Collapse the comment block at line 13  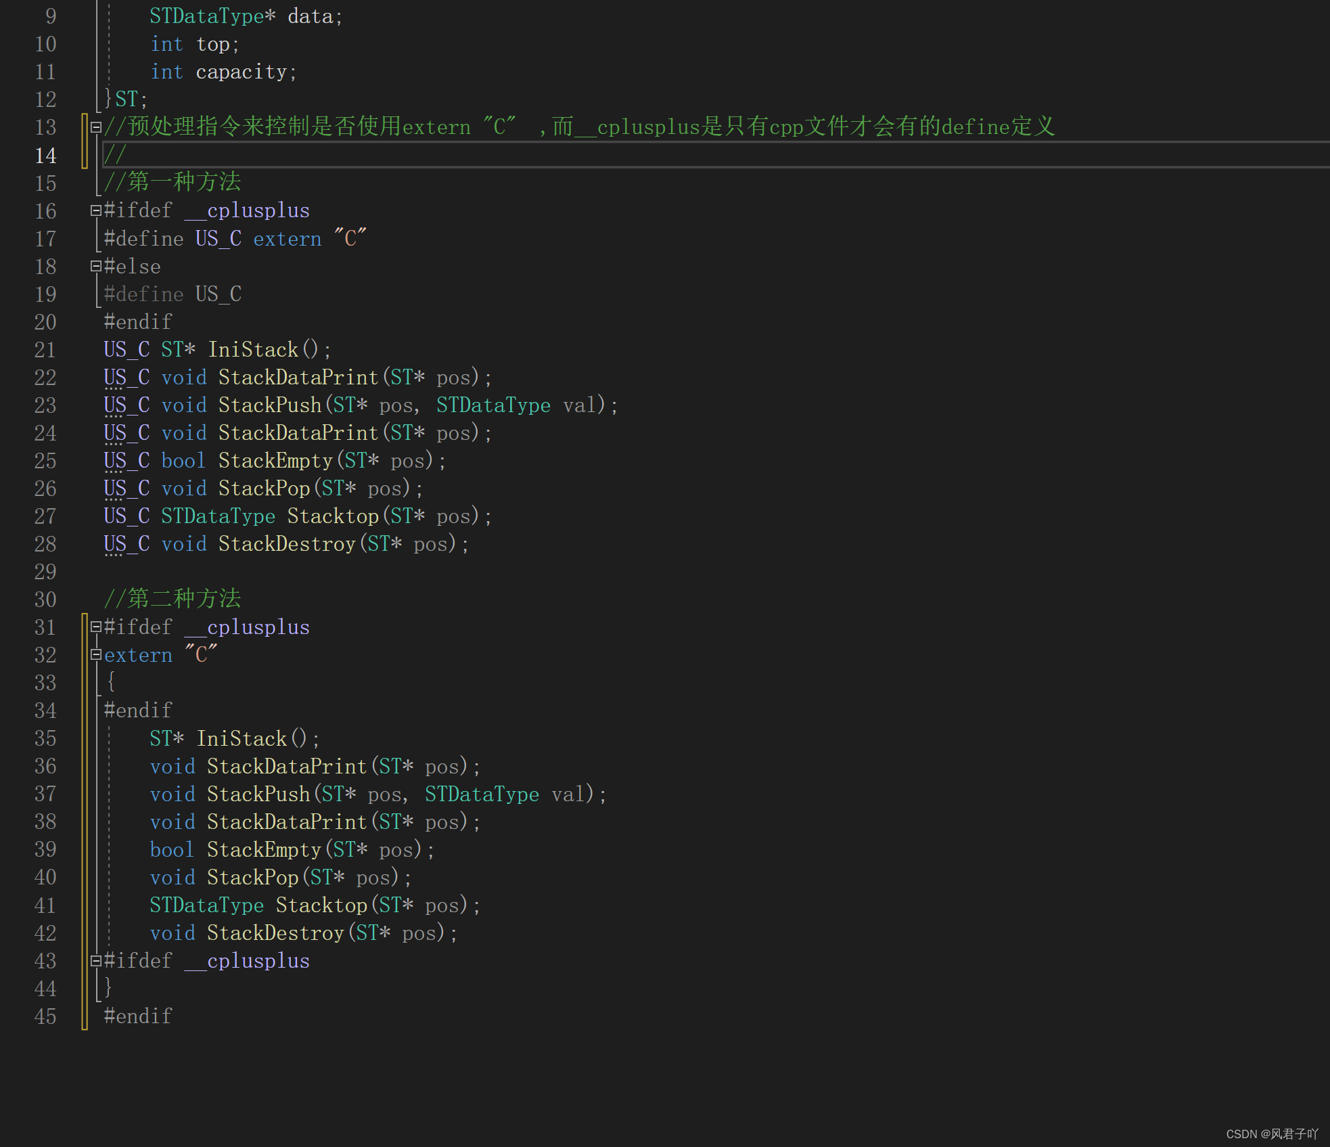click(96, 127)
